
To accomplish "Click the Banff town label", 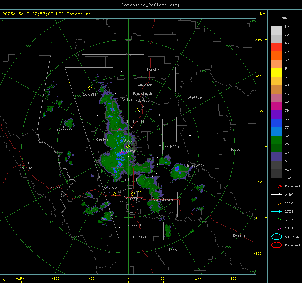I will (55, 187).
